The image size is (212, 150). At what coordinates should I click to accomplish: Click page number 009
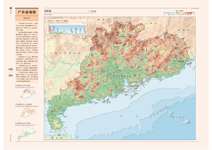click(x=11, y=75)
